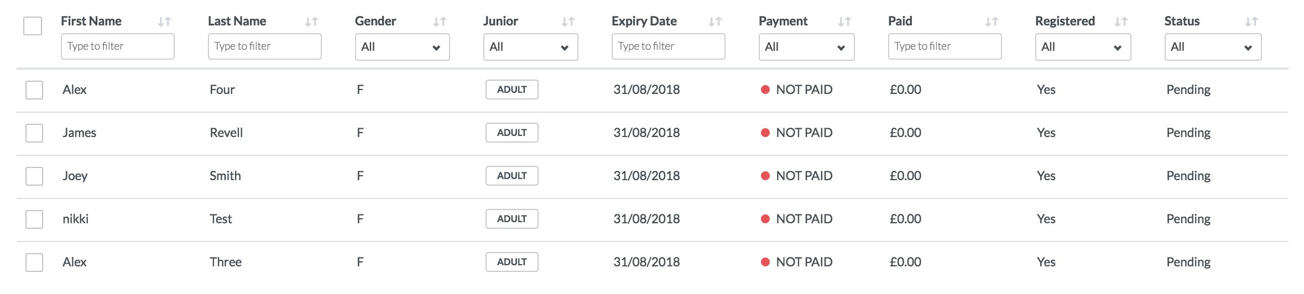Click the Last Name sort arrows
Screen dimensions: 1304x294
[311, 22]
